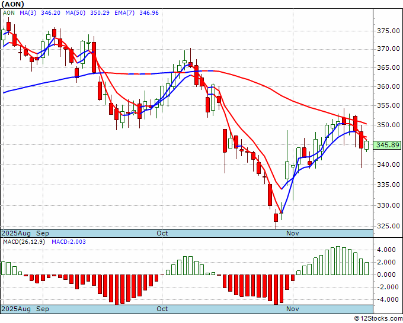The width and height of the screenshot is (403, 323).
Task: Click the lowest red candlestick near 325
Action: [x=276, y=218]
